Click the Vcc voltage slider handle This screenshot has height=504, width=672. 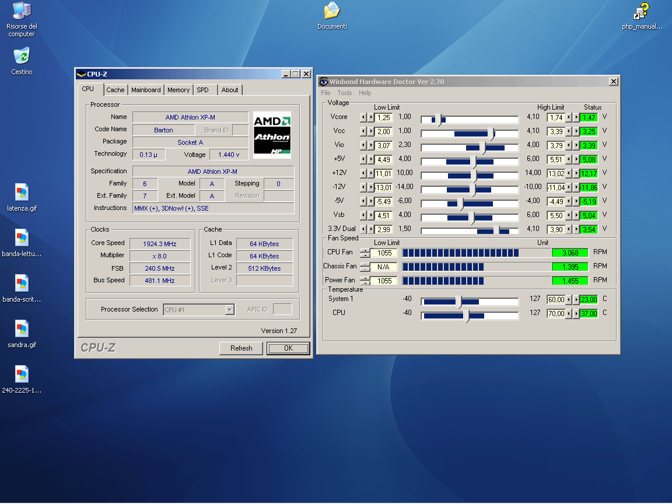point(491,134)
